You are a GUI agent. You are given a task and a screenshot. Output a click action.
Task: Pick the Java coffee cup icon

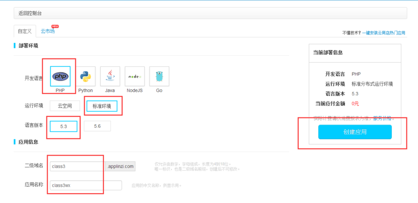click(110, 76)
